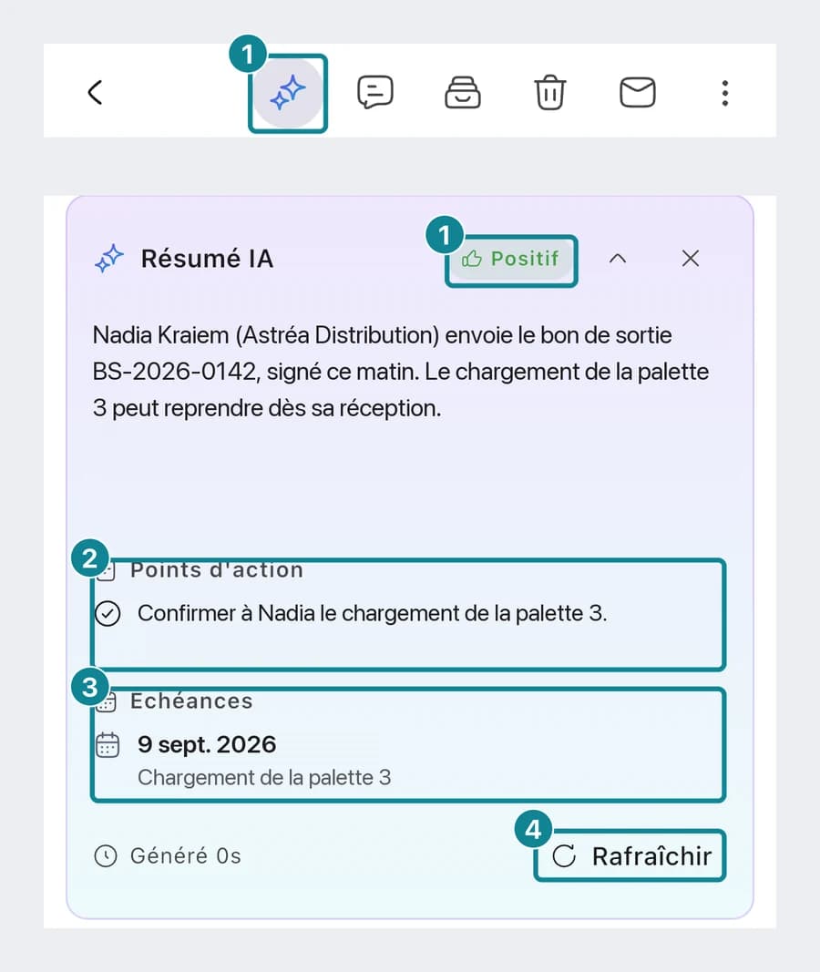The height and width of the screenshot is (972, 820).
Task: Click the Rafraîchir button
Action: [x=630, y=856]
